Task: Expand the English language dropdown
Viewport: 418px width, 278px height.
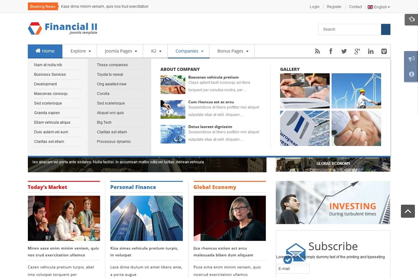Action: pos(379,7)
